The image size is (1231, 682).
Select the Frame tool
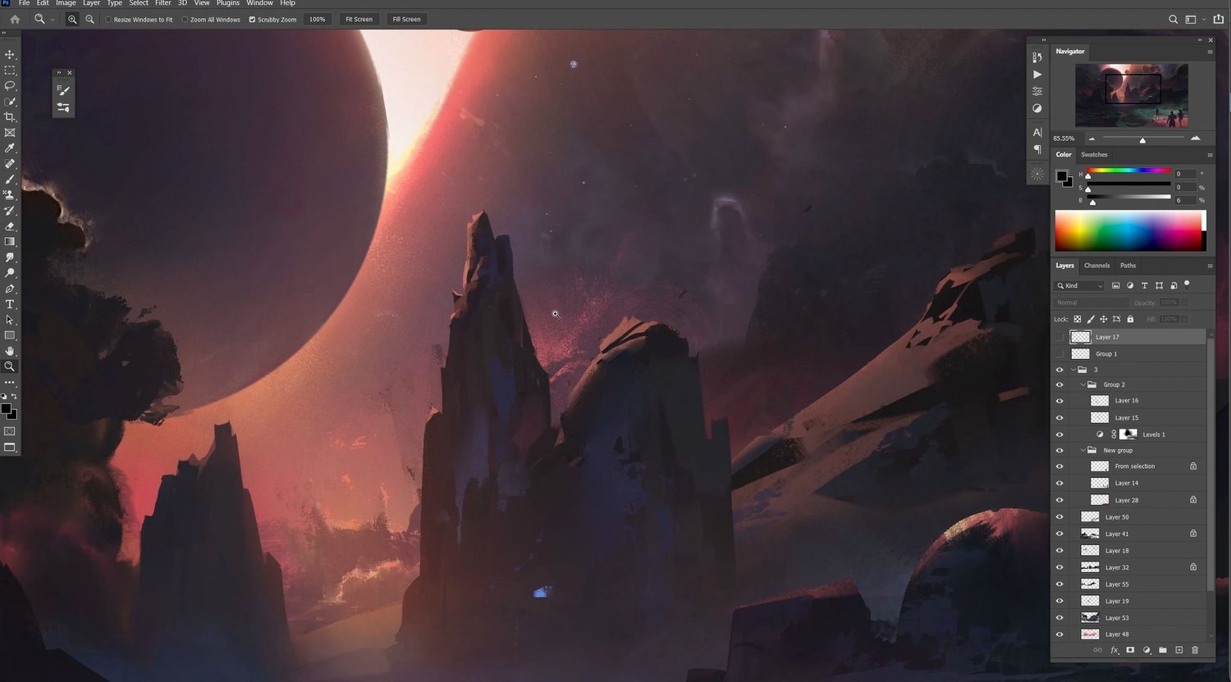(10, 133)
